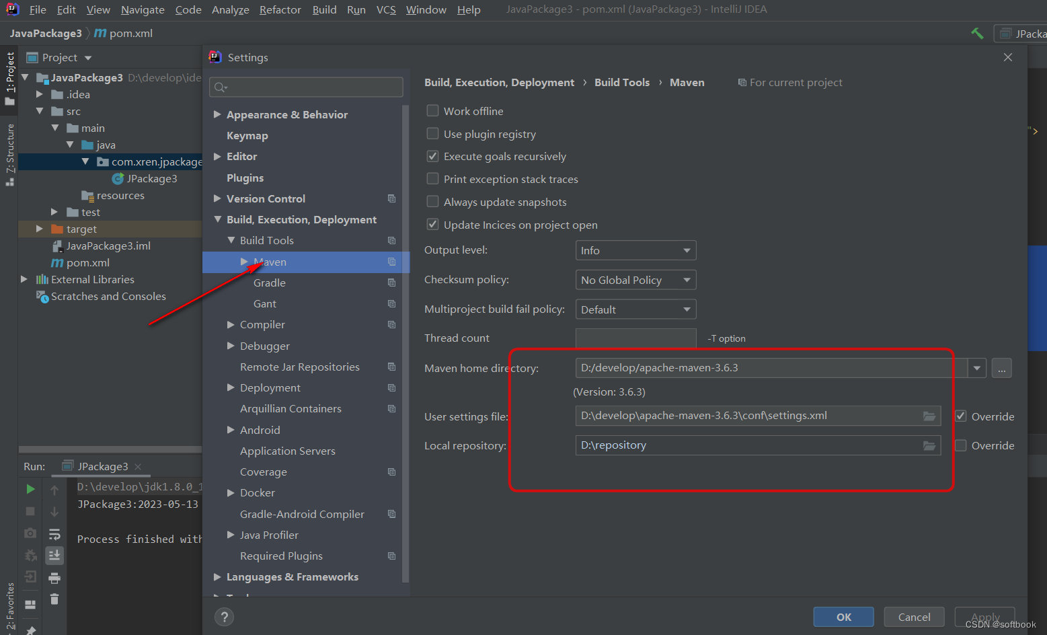Click the Cancel button
This screenshot has height=635, width=1047.
click(915, 617)
